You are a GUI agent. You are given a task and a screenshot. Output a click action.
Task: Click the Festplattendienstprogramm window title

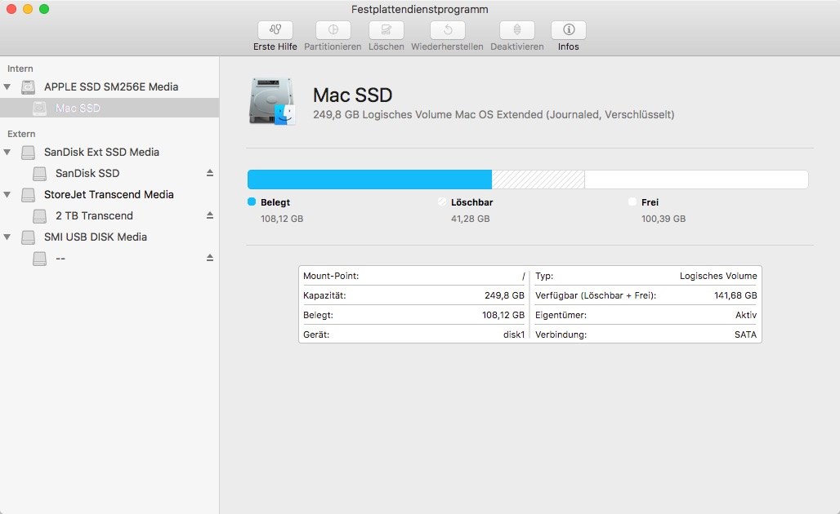419,9
